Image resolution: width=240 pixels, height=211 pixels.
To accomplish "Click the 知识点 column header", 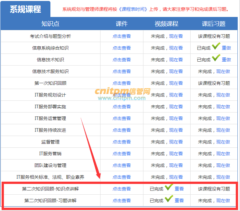I will tap(50, 24).
